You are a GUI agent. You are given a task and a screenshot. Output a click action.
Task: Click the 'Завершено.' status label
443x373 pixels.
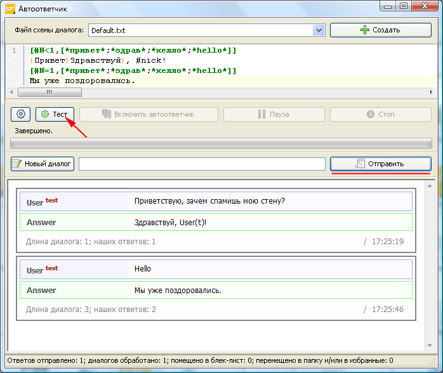click(34, 131)
